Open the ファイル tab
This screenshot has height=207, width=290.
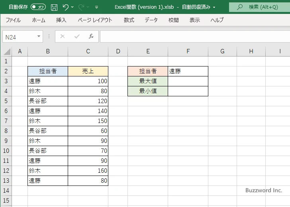click(x=13, y=20)
